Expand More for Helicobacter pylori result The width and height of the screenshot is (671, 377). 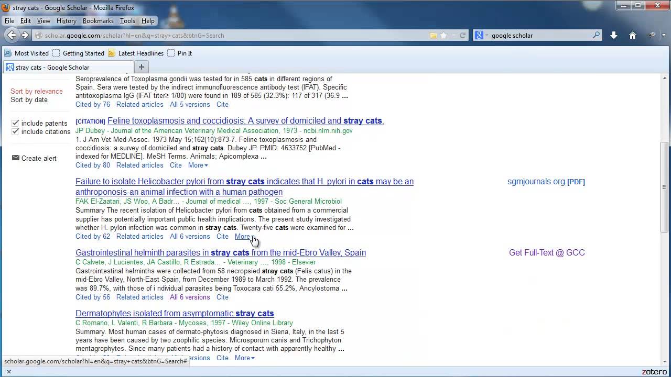244,236
